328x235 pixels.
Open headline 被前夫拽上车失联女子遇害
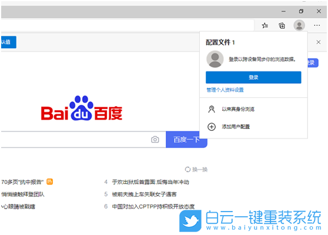click(144, 195)
